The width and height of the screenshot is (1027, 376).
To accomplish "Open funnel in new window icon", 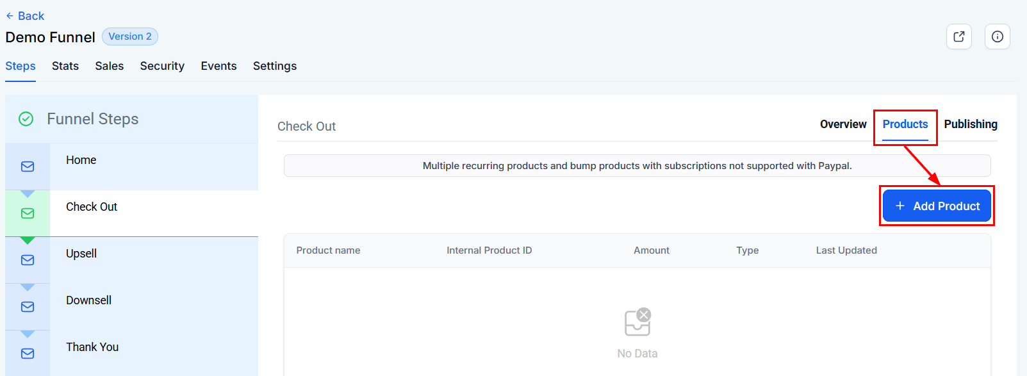I will (x=958, y=37).
